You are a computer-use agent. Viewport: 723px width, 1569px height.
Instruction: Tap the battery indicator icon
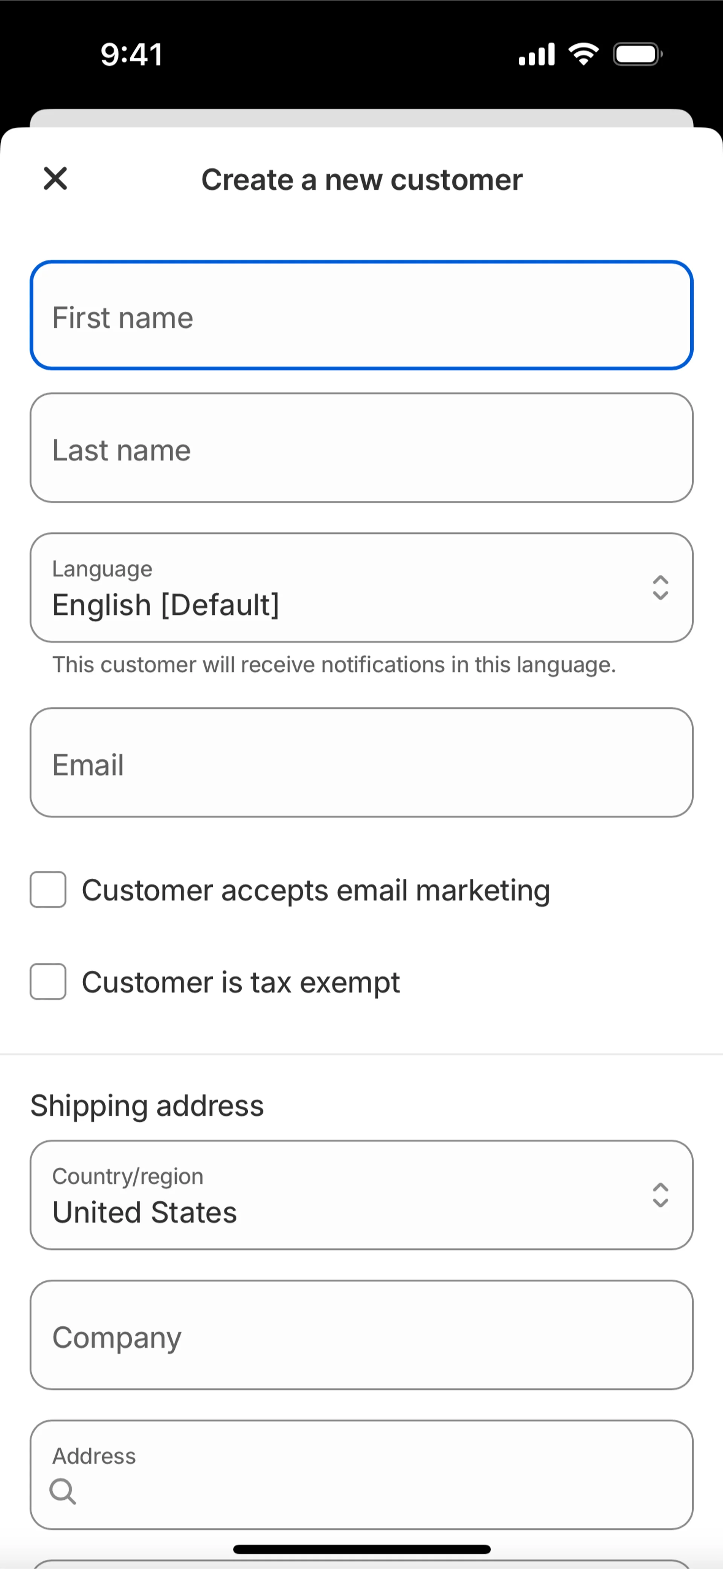click(x=637, y=54)
